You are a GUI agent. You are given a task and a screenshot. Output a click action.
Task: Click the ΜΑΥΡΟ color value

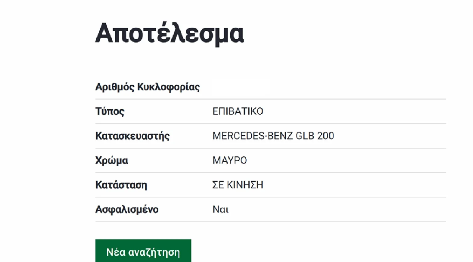(229, 160)
